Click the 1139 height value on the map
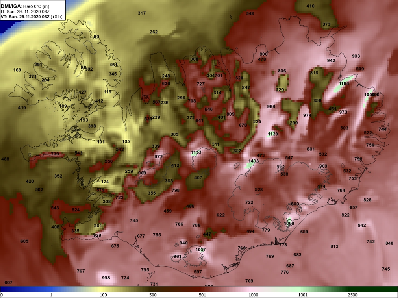 [273, 134]
